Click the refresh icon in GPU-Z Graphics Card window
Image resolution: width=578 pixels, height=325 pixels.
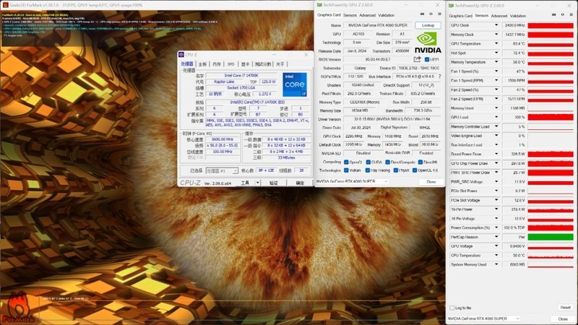coord(431,14)
